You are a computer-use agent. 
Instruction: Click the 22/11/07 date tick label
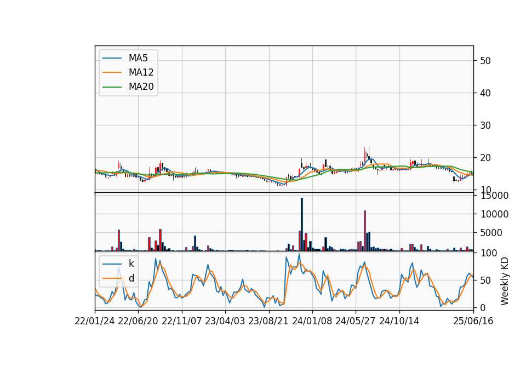click(182, 321)
